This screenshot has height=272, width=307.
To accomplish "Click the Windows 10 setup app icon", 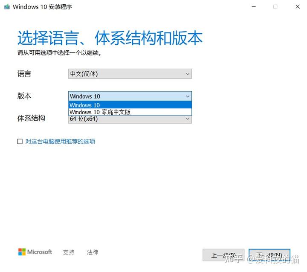I will tap(7, 7).
